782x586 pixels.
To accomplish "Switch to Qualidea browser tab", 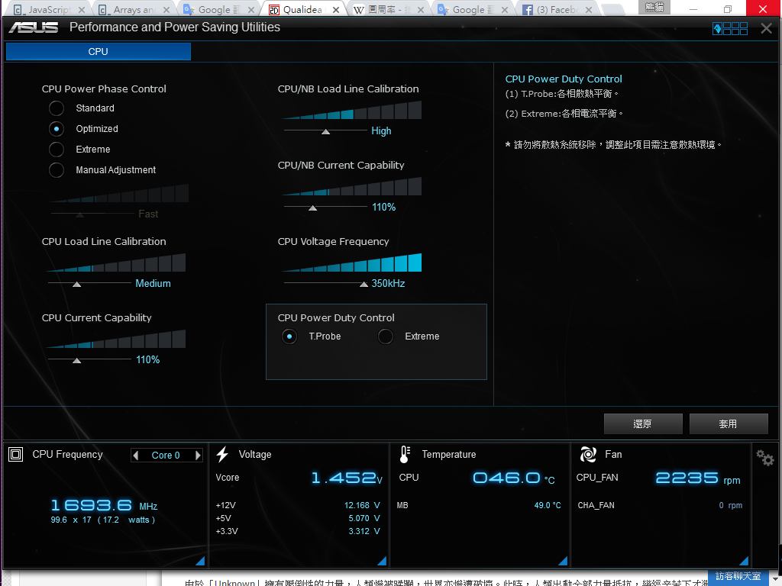I will [x=302, y=9].
